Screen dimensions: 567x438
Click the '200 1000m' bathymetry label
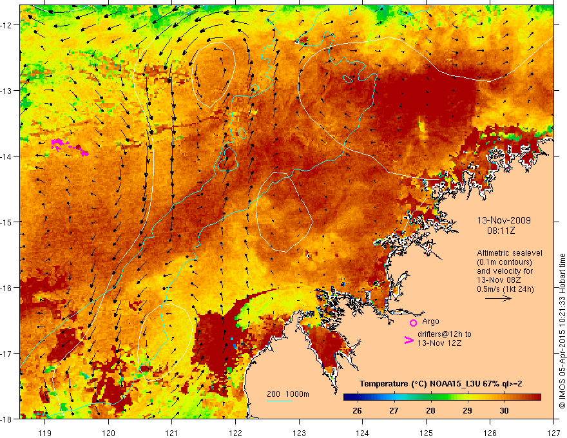288,394
